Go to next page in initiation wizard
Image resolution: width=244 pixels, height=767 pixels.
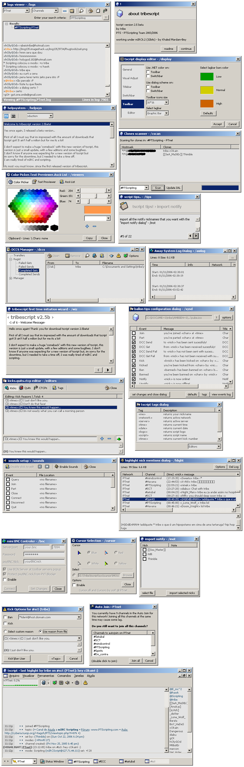tap(108, 369)
